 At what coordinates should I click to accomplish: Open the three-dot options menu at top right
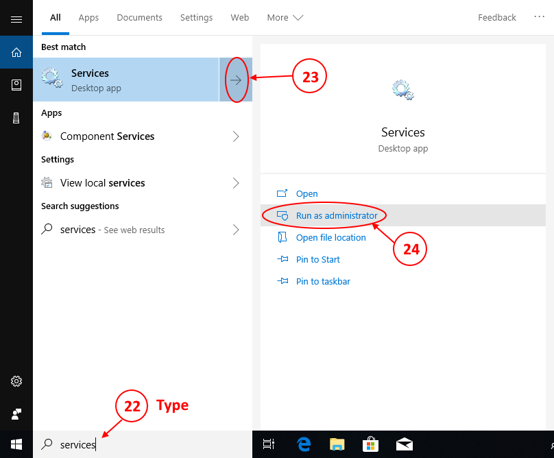pyautogui.click(x=539, y=16)
